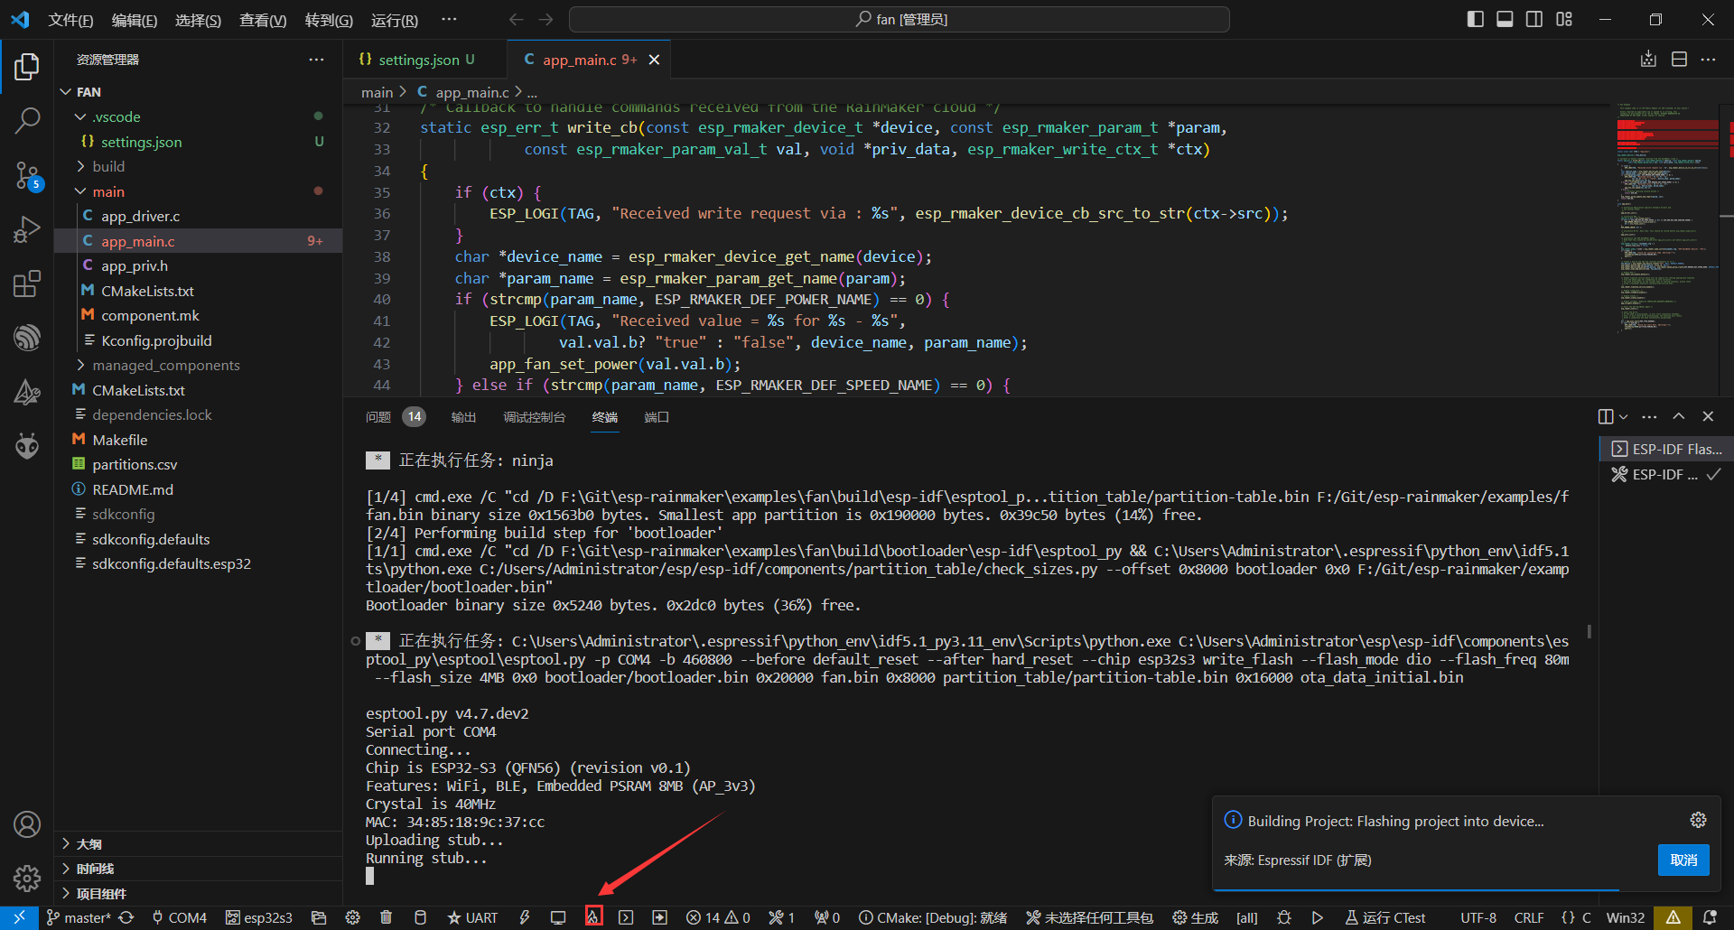The image size is (1734, 930).
Task: Open the 查看(V) menu
Action: (x=263, y=20)
